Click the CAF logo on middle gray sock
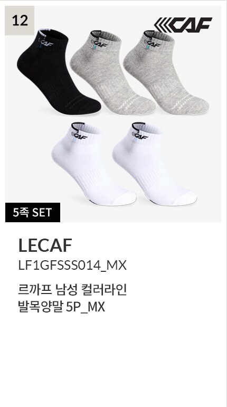 tap(100, 43)
